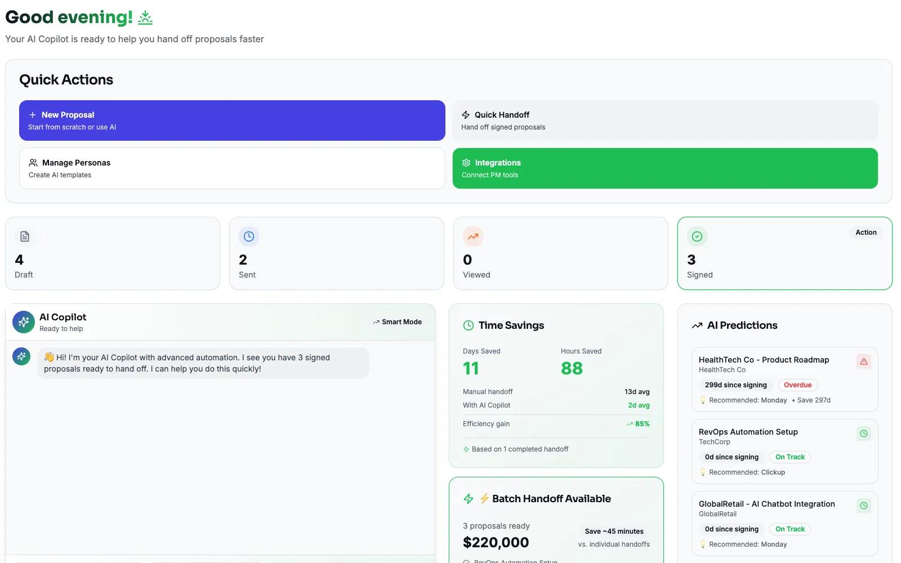Viewport: 901px width, 563px height.
Task: Open the Integrations panel
Action: click(665, 168)
